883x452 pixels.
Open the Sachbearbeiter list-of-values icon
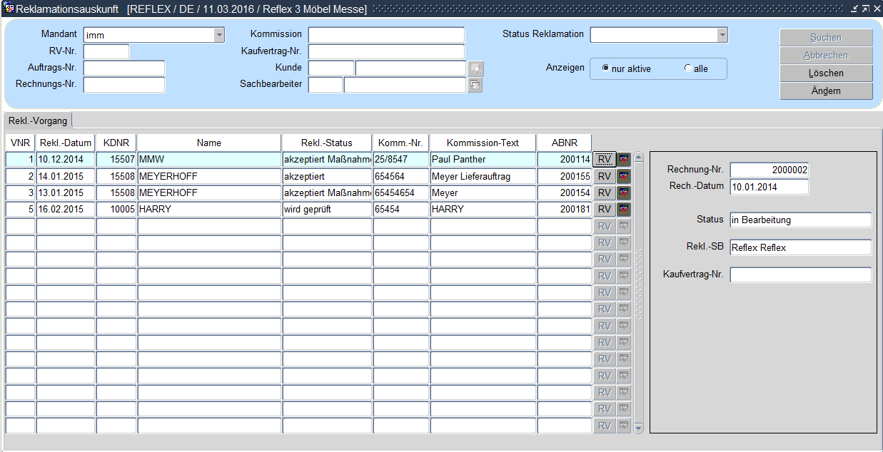[x=475, y=86]
